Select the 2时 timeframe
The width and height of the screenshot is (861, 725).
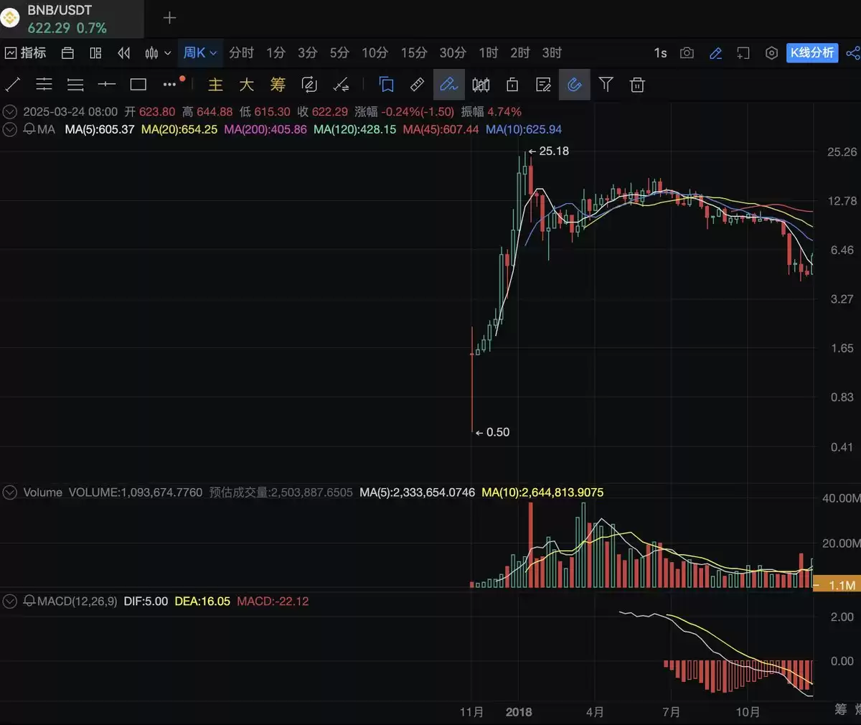[520, 53]
